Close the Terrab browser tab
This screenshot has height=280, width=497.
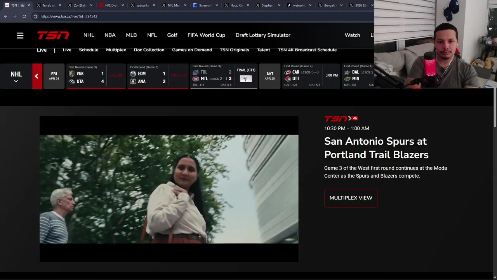pyautogui.click(x=60, y=5)
